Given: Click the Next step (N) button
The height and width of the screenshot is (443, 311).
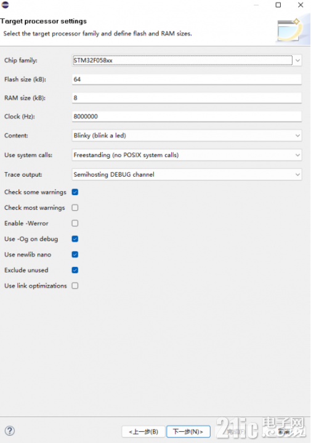Looking at the screenshot, I should pos(188,432).
